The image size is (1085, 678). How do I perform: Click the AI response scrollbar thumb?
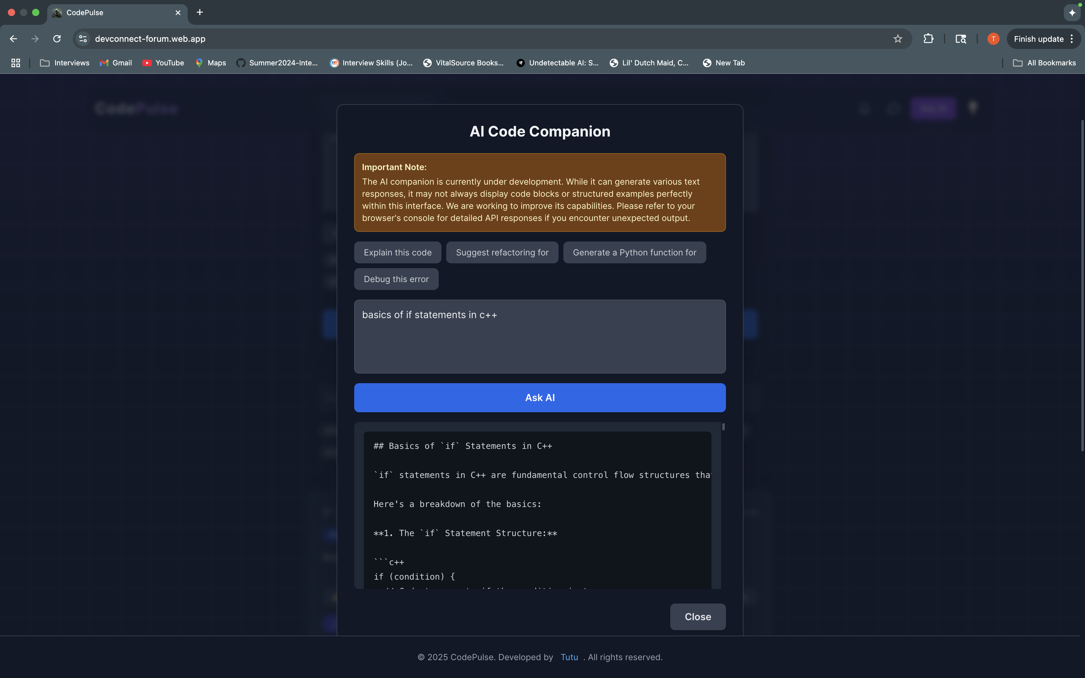coord(723,427)
